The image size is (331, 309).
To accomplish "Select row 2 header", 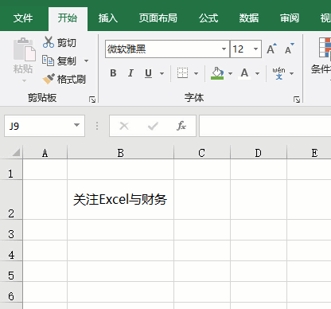I will click(x=11, y=200).
